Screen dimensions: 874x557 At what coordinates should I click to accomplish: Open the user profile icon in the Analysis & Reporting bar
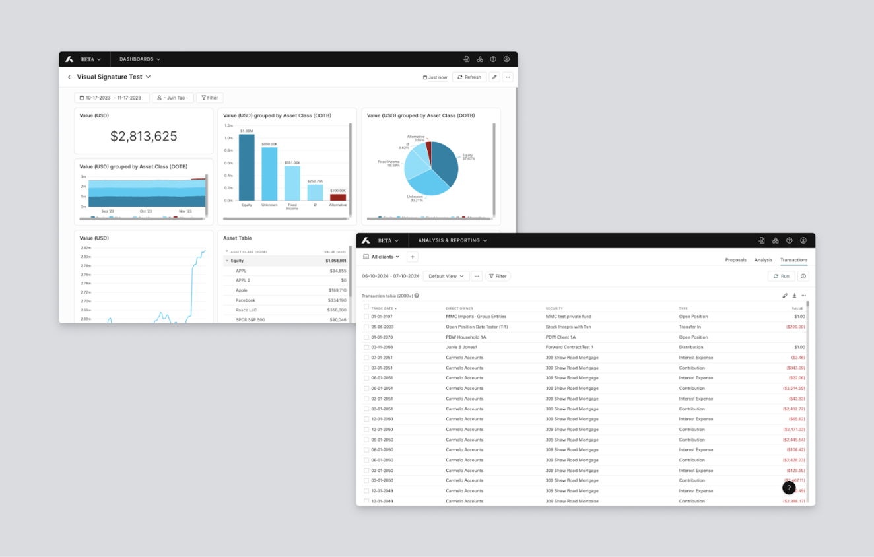[x=803, y=241]
